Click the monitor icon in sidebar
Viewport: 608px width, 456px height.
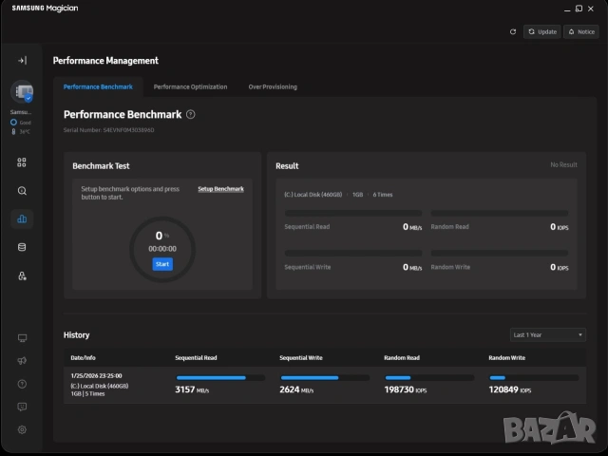[x=22, y=338]
